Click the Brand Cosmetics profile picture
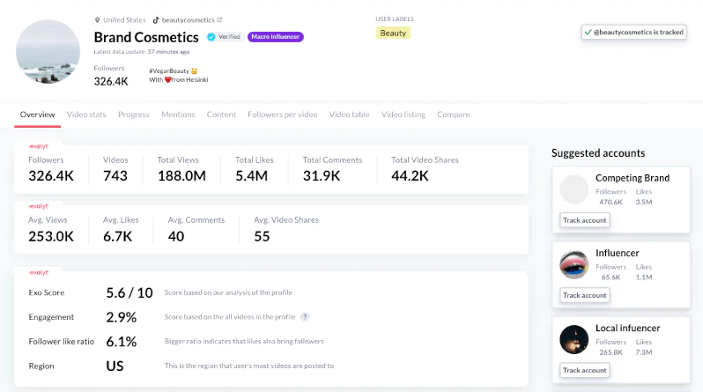The height and width of the screenshot is (392, 703). [49, 51]
